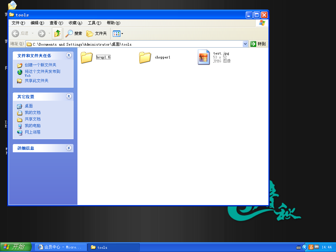Click 创建一个新文件夹 link
The height and width of the screenshot is (252, 336).
40,65
